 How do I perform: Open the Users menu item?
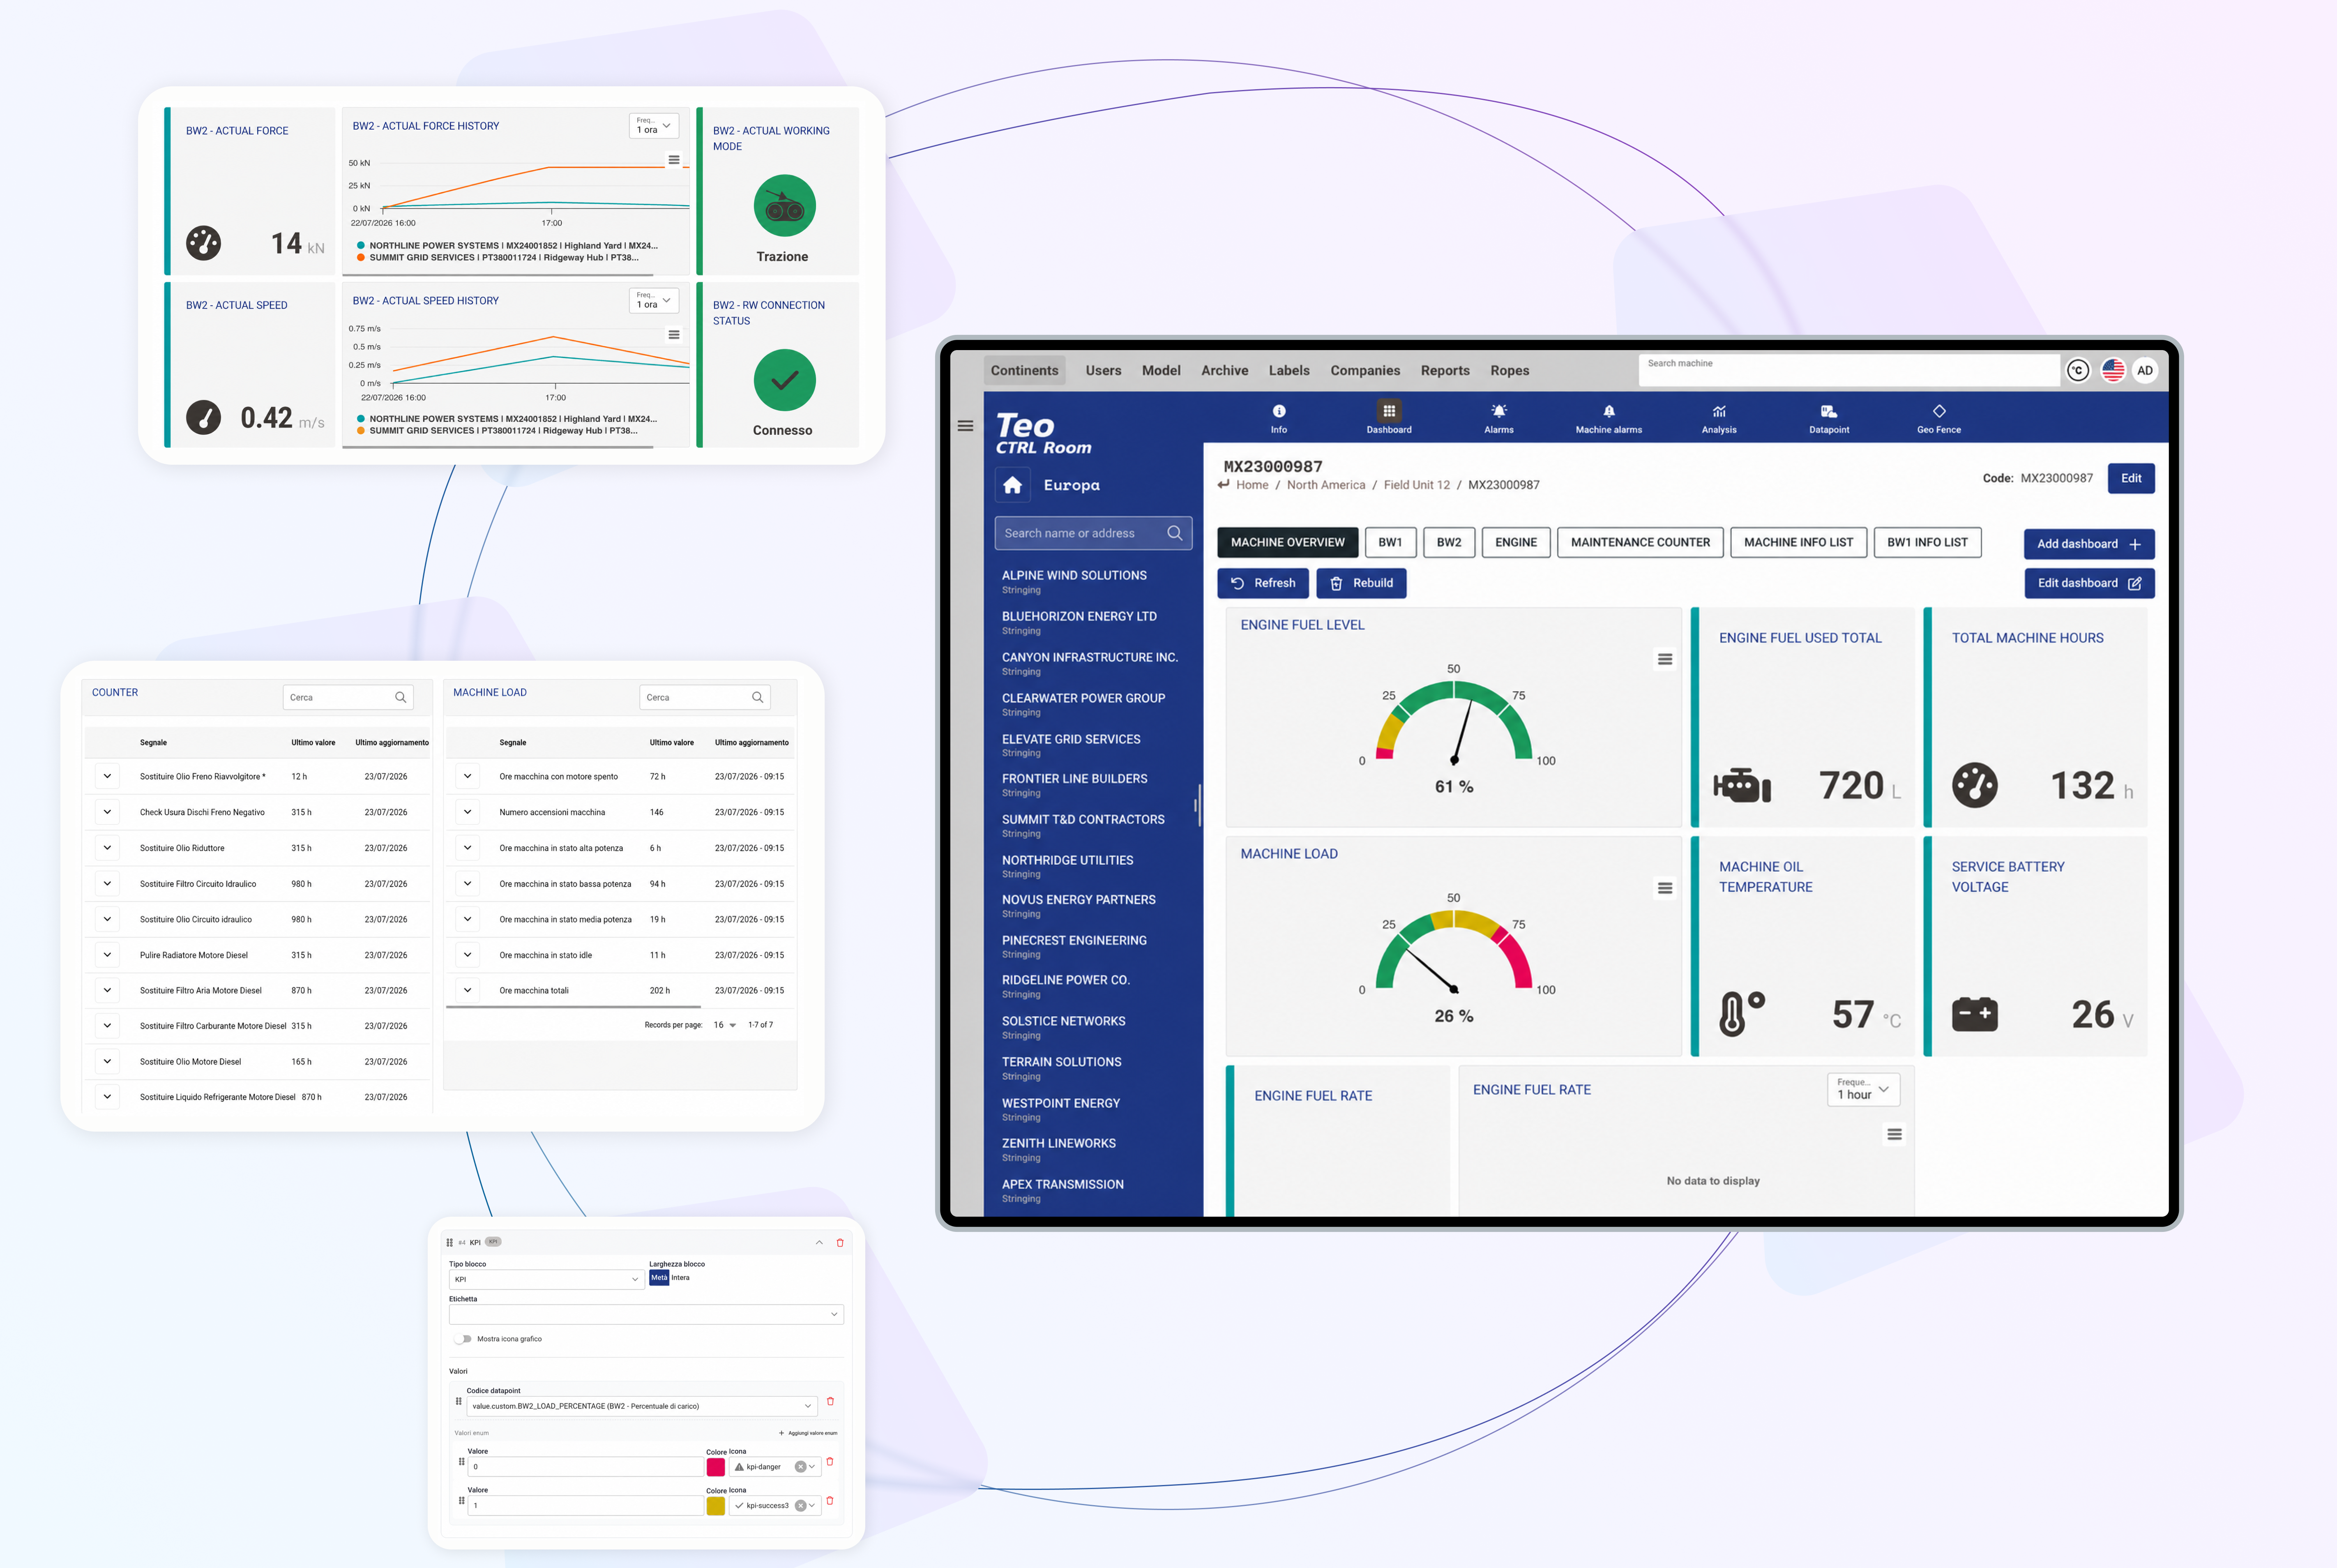1103,371
